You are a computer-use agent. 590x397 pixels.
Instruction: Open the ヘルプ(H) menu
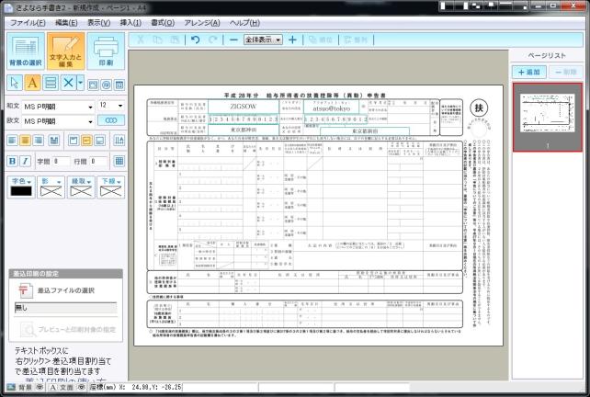244,23
